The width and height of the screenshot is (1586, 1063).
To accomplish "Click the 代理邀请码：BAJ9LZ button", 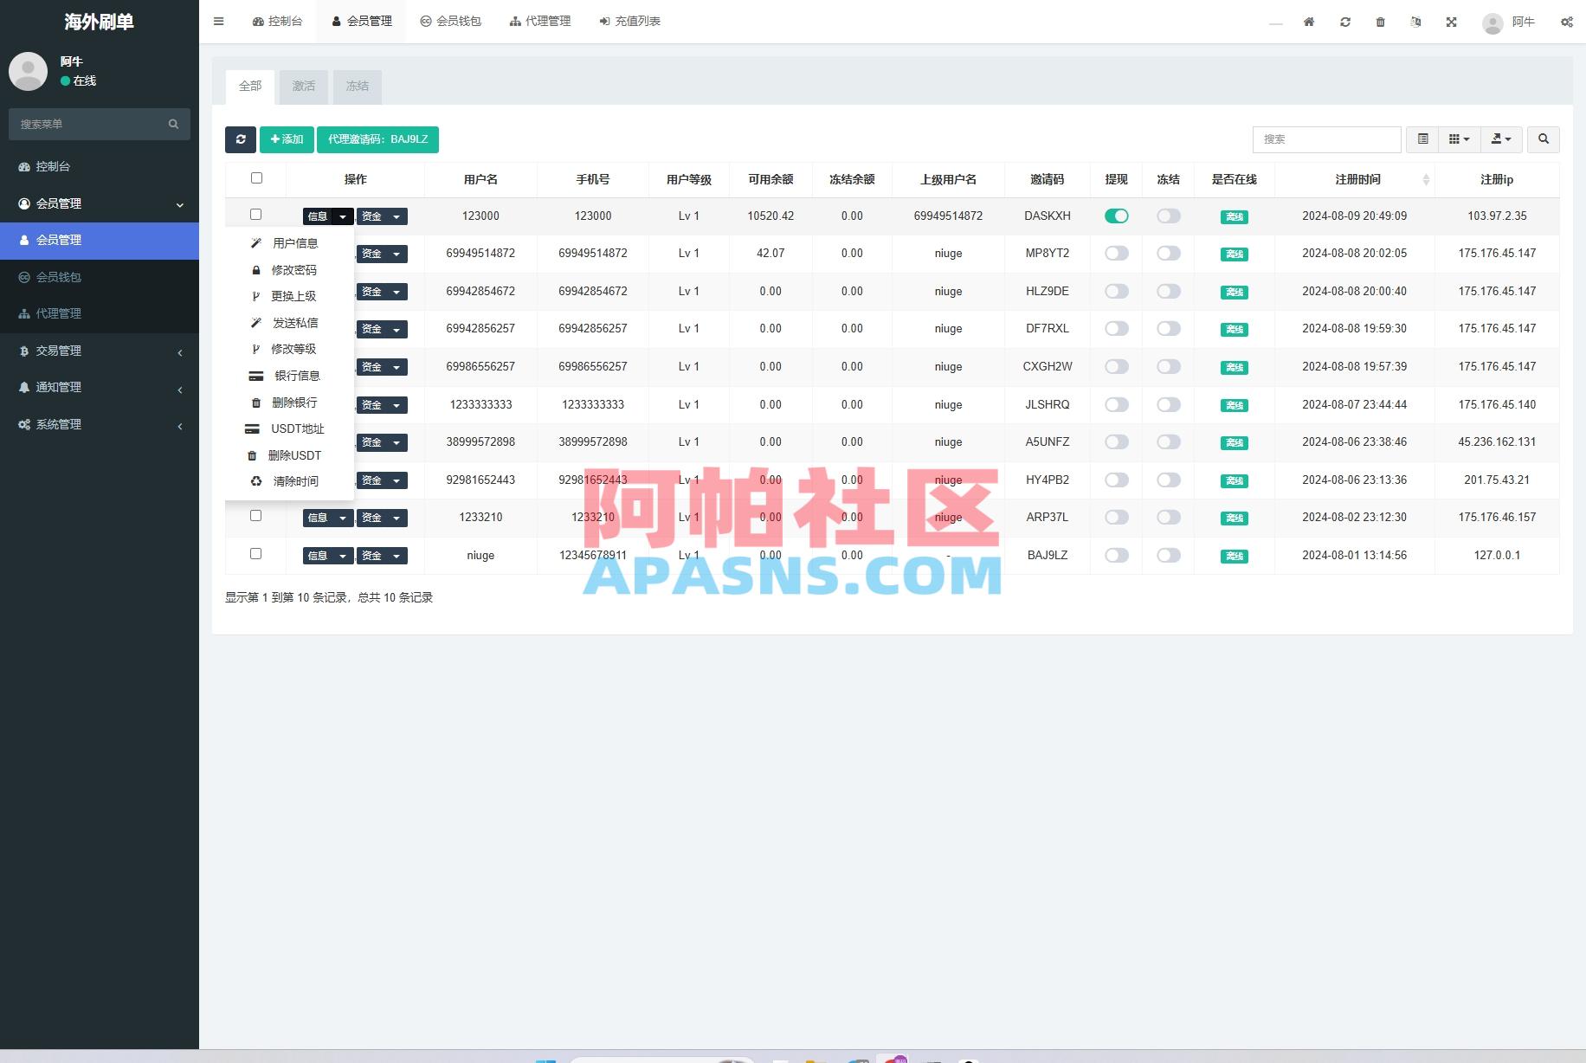I will pyautogui.click(x=377, y=139).
